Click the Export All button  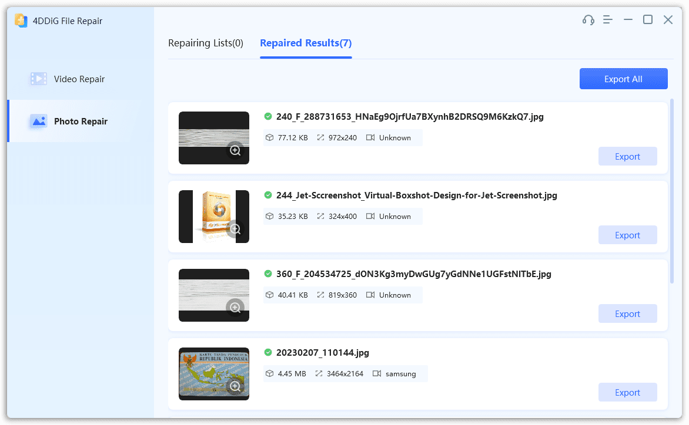pos(623,79)
